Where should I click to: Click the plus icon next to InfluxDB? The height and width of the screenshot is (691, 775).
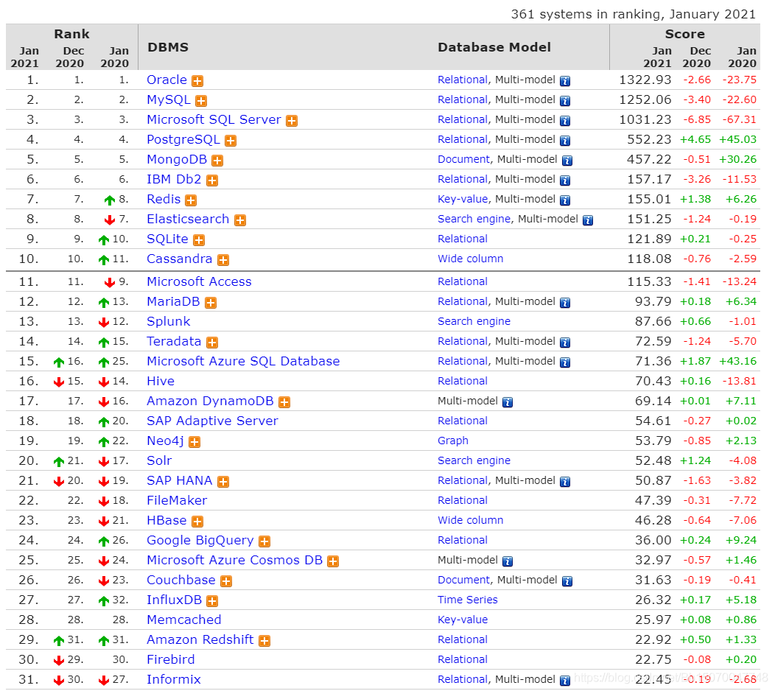coord(212,601)
